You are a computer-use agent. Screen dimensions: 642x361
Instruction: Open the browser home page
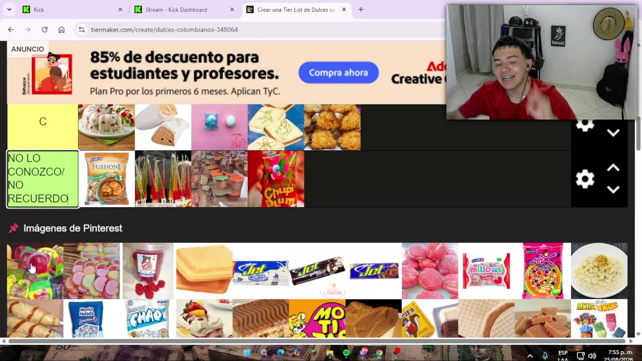61,30
